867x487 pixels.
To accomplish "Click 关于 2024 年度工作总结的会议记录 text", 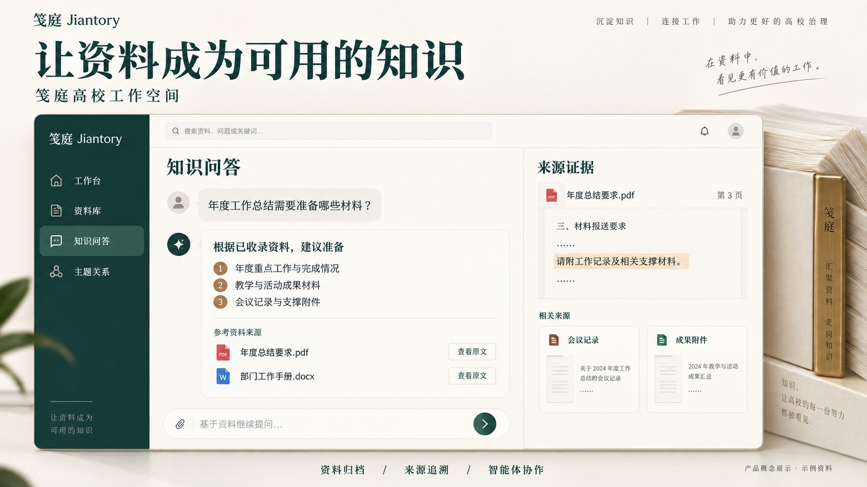I will [x=605, y=373].
